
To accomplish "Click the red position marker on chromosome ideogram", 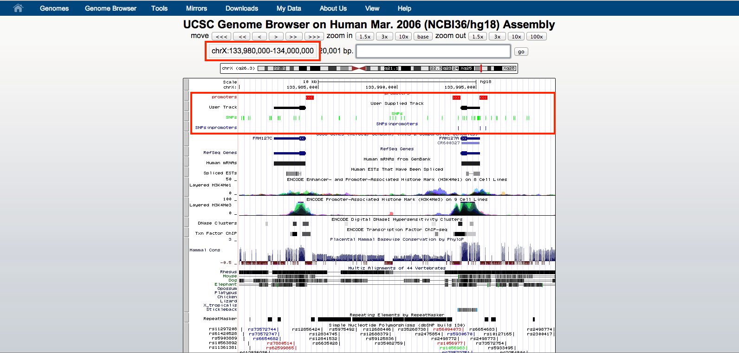I will pos(481,68).
